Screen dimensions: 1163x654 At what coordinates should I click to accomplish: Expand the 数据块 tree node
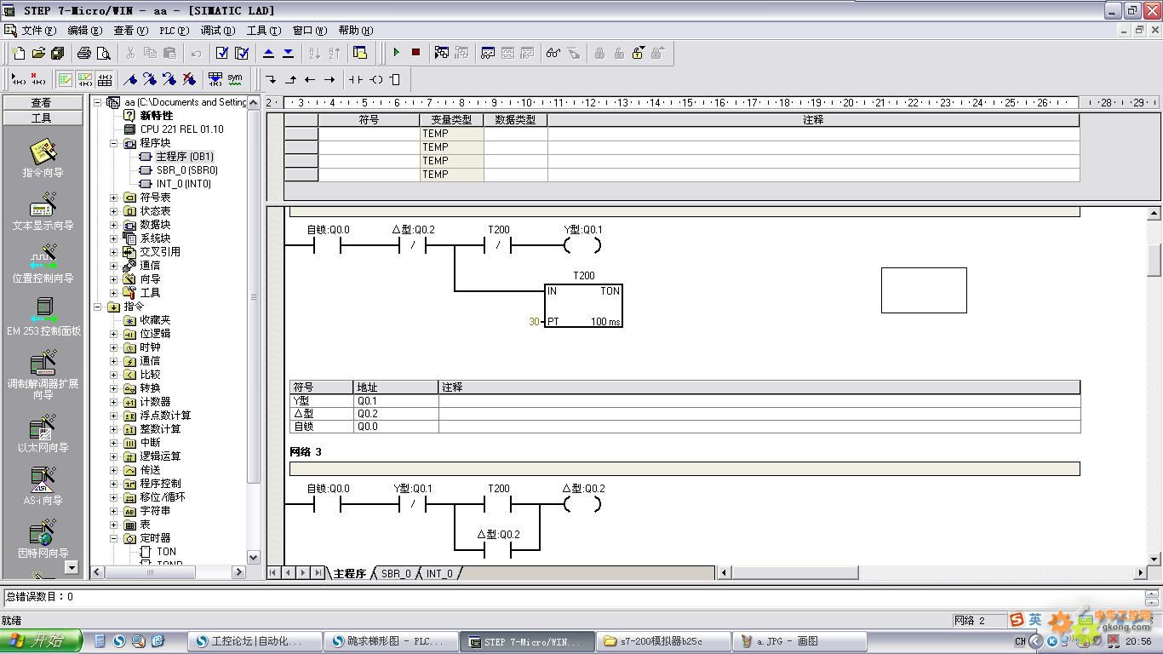114,225
